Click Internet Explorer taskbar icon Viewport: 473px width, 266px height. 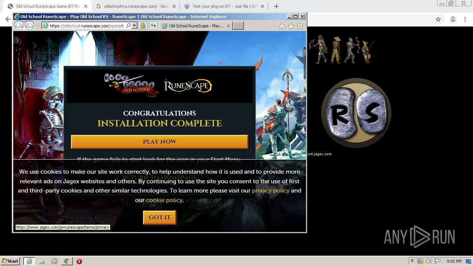pos(29,261)
